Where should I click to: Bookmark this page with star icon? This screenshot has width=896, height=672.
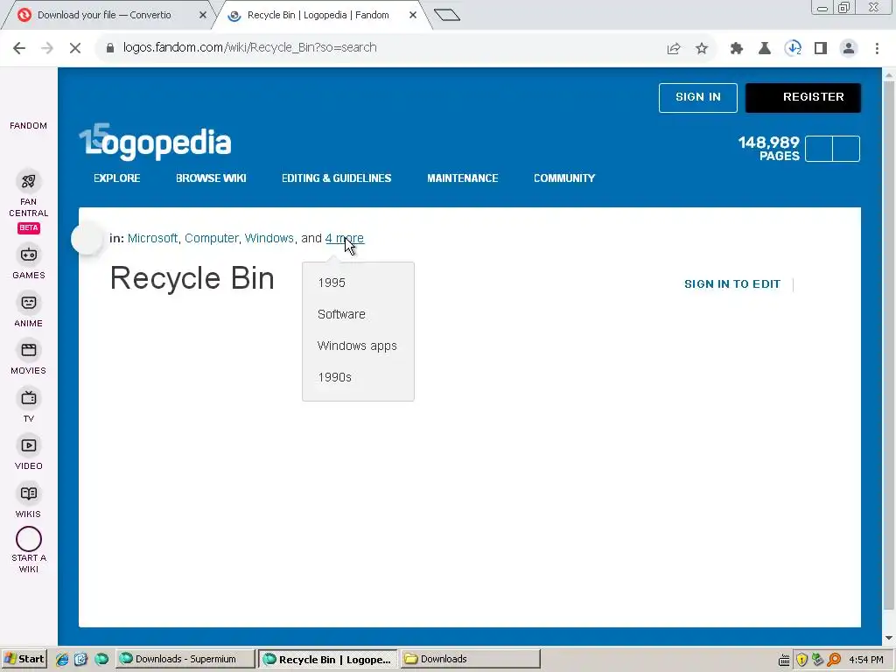[702, 49]
